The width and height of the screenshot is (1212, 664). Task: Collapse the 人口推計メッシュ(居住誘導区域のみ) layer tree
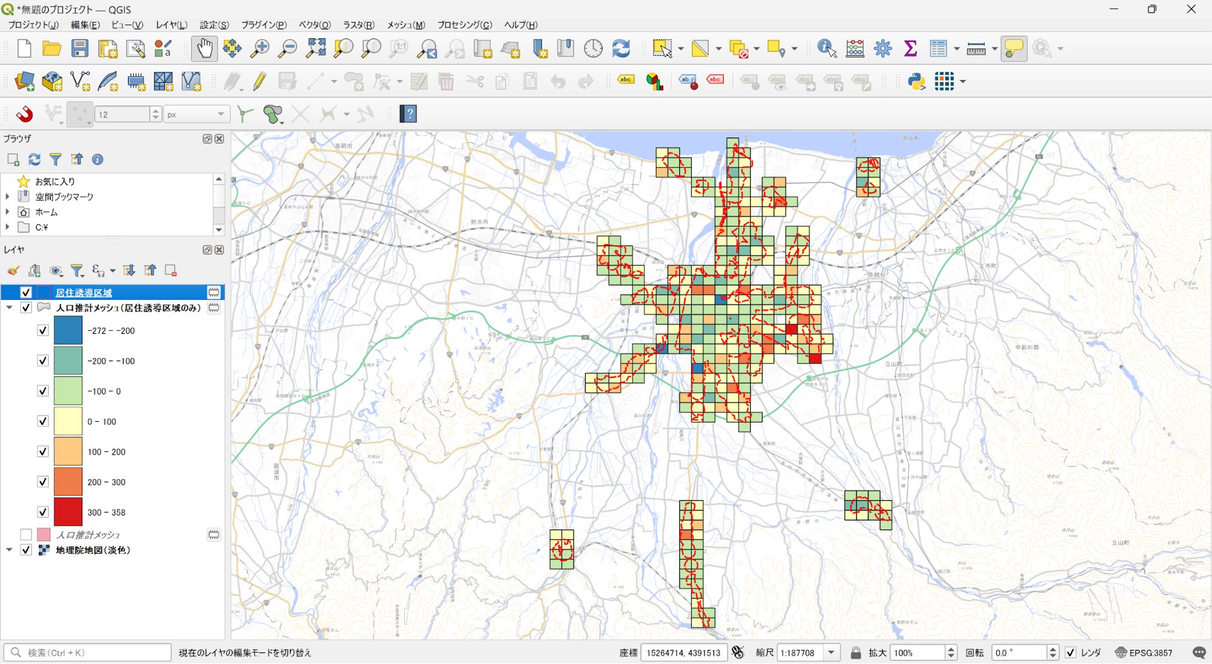[x=9, y=308]
